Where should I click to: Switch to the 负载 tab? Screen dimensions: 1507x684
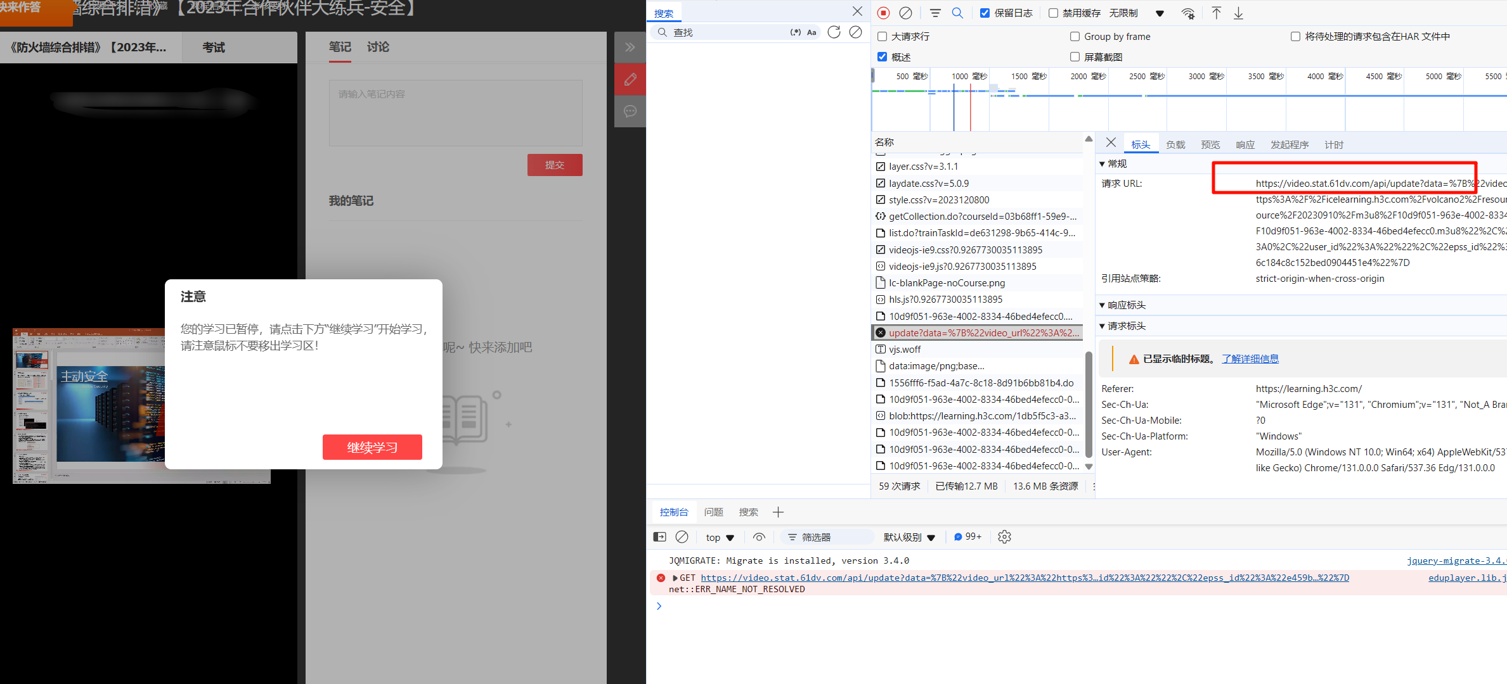[x=1175, y=145]
